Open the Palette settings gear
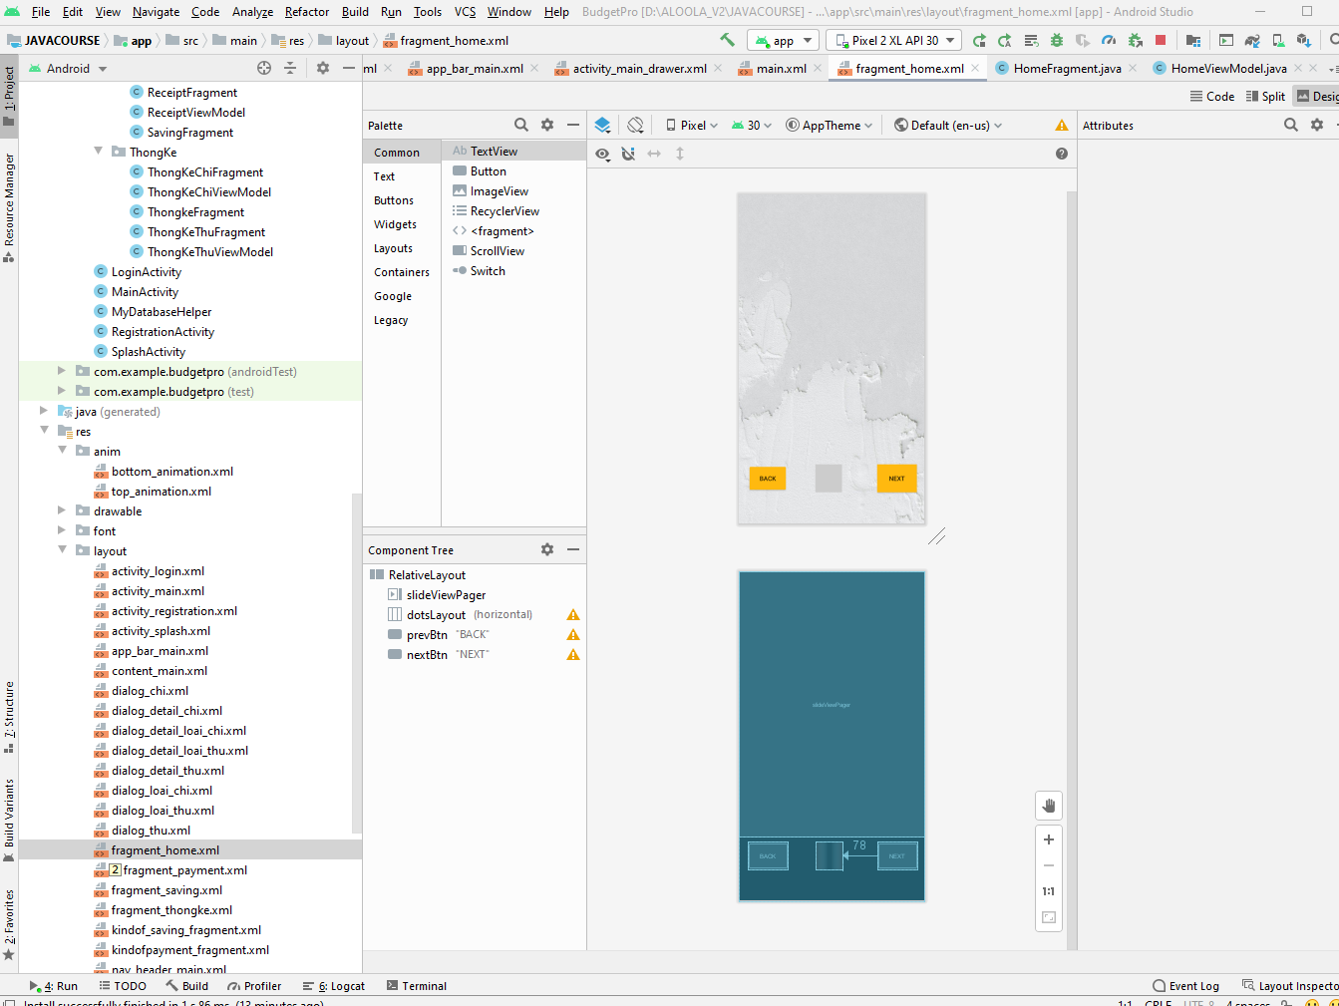The image size is (1339, 1006). coord(547,125)
